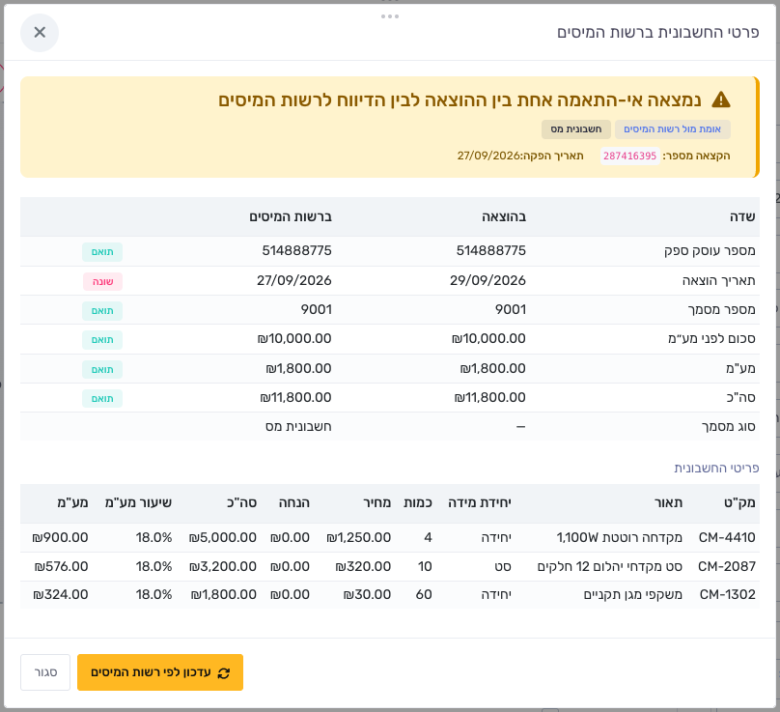
Task: Click item code CM-2087
Action: pos(726,567)
